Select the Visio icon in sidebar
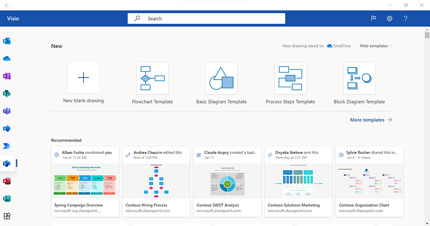This screenshot has height=226, width=430. [x=7, y=164]
